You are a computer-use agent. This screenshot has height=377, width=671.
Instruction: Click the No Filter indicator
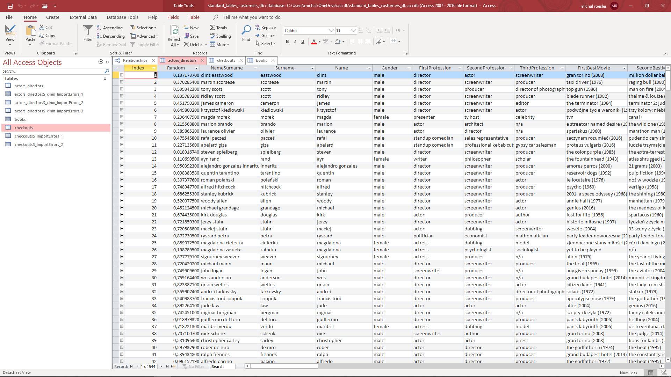[193, 367]
